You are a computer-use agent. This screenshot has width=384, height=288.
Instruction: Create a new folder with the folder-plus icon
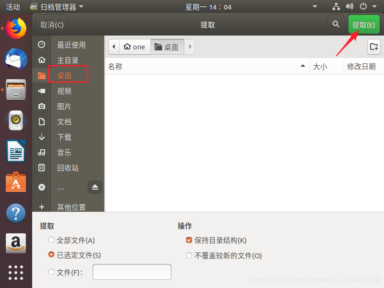coord(374,47)
